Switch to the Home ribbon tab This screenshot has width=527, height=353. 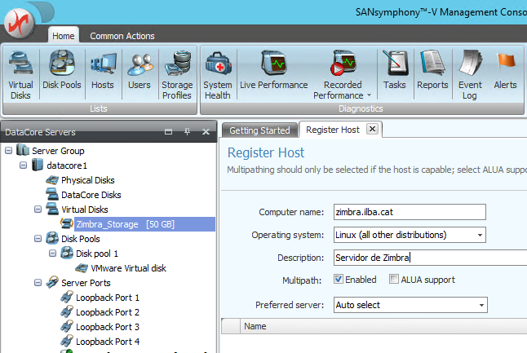tap(64, 36)
